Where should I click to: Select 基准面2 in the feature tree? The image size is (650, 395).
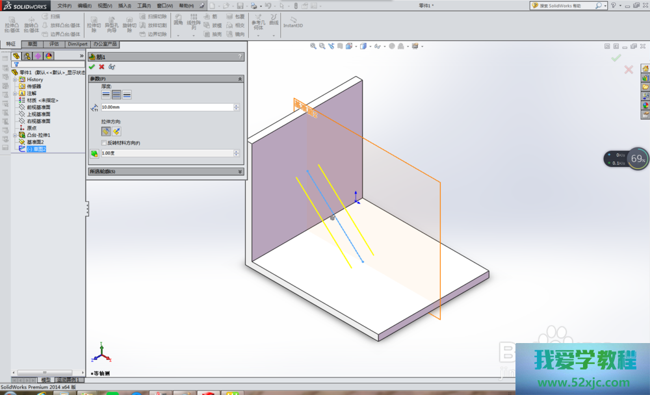pos(35,142)
